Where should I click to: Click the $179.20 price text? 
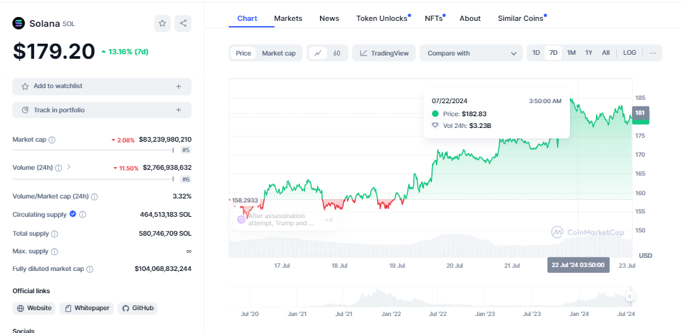tap(54, 52)
